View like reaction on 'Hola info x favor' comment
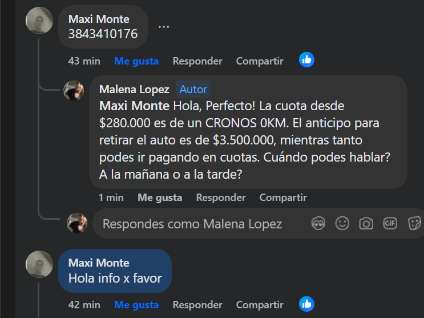 [307, 304]
